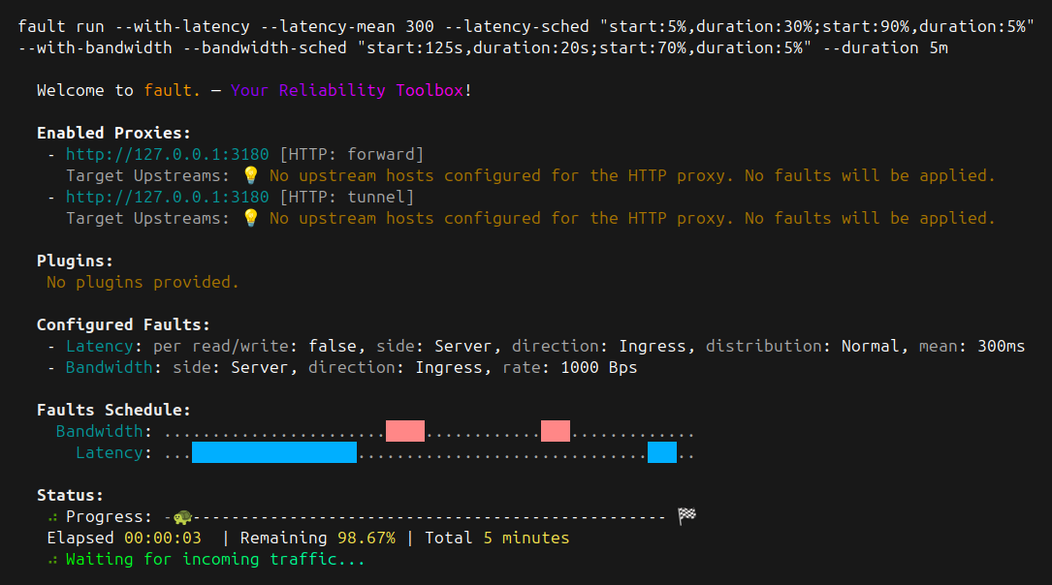
Task: Click the "Bandwidth:" label in Faults Schedule
Action: tap(104, 432)
